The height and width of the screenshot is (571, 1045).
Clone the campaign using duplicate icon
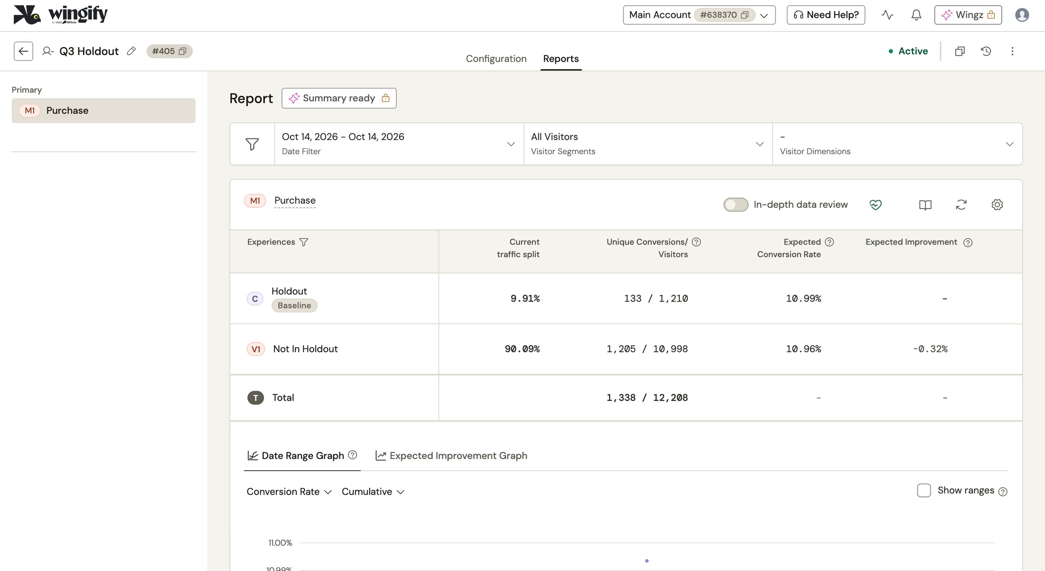[x=960, y=51]
